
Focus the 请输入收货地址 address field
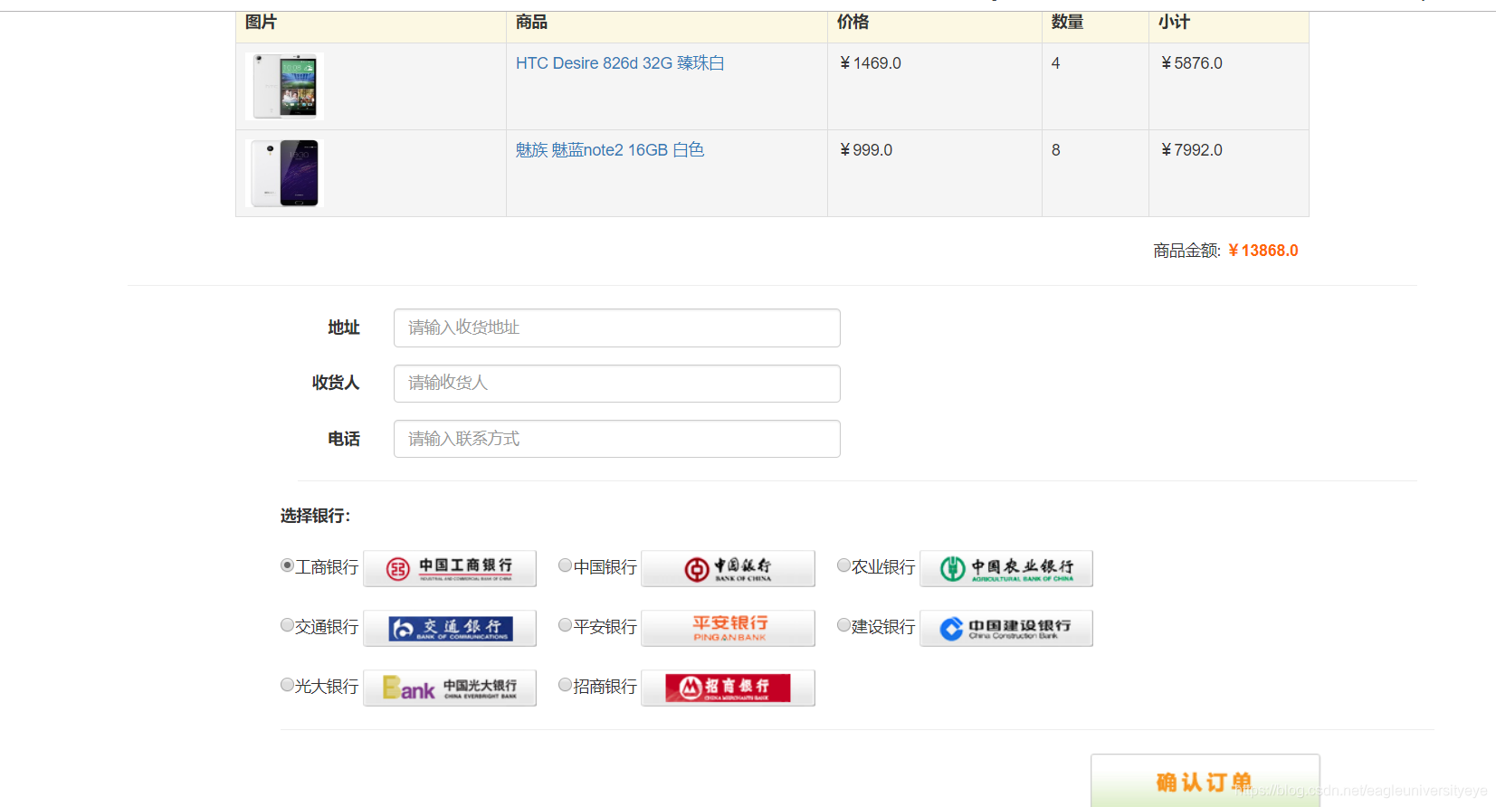pos(617,328)
